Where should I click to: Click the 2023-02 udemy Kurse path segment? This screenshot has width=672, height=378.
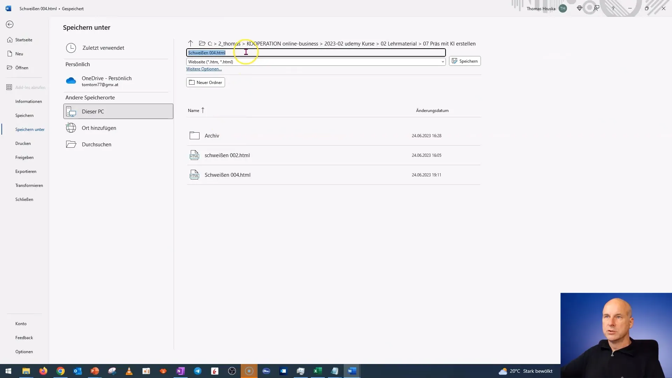click(x=349, y=44)
